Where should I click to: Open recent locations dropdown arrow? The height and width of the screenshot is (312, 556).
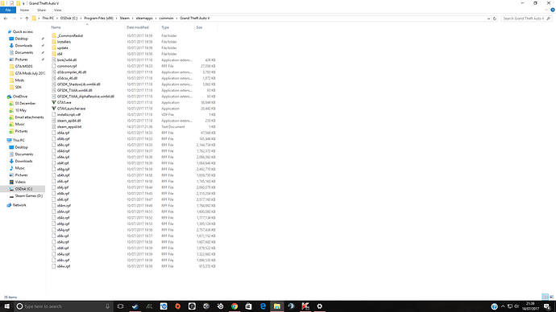pos(21,18)
